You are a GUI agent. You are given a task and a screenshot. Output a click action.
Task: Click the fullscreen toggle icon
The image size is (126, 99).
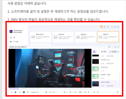85,92
